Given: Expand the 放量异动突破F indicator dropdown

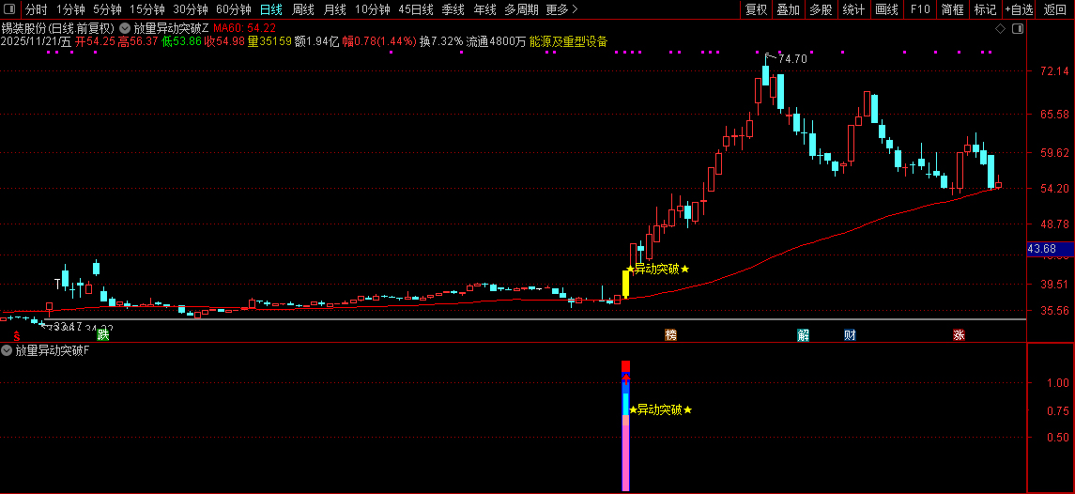Looking at the screenshot, I should tap(7, 350).
